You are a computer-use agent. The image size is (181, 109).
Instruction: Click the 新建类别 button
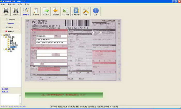(x=11, y=20)
